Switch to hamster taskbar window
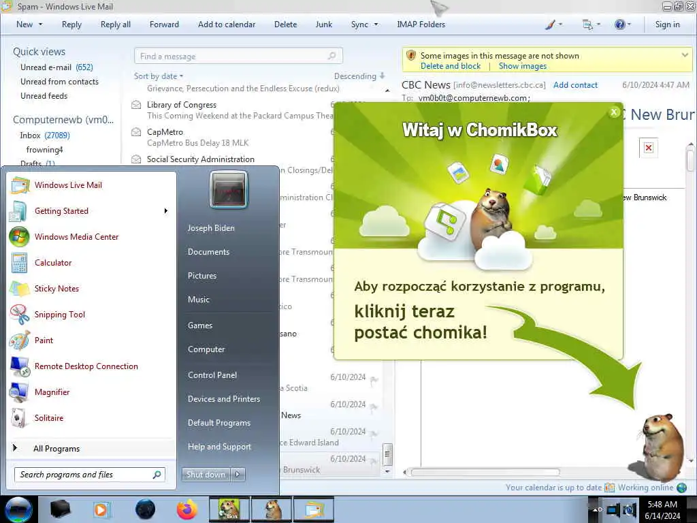This screenshot has height=523, width=697. click(272, 509)
